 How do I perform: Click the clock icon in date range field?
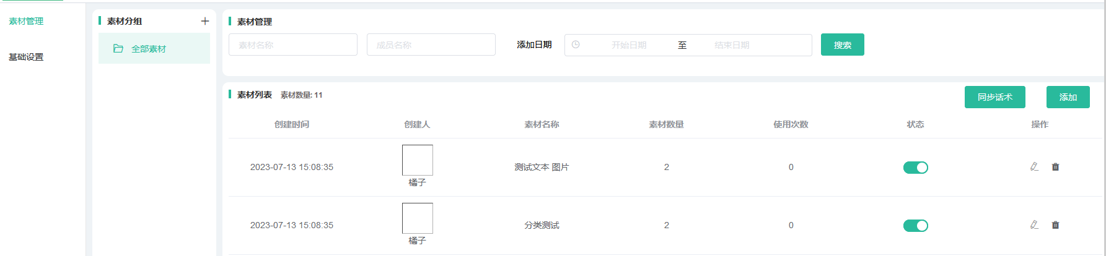pyautogui.click(x=576, y=45)
